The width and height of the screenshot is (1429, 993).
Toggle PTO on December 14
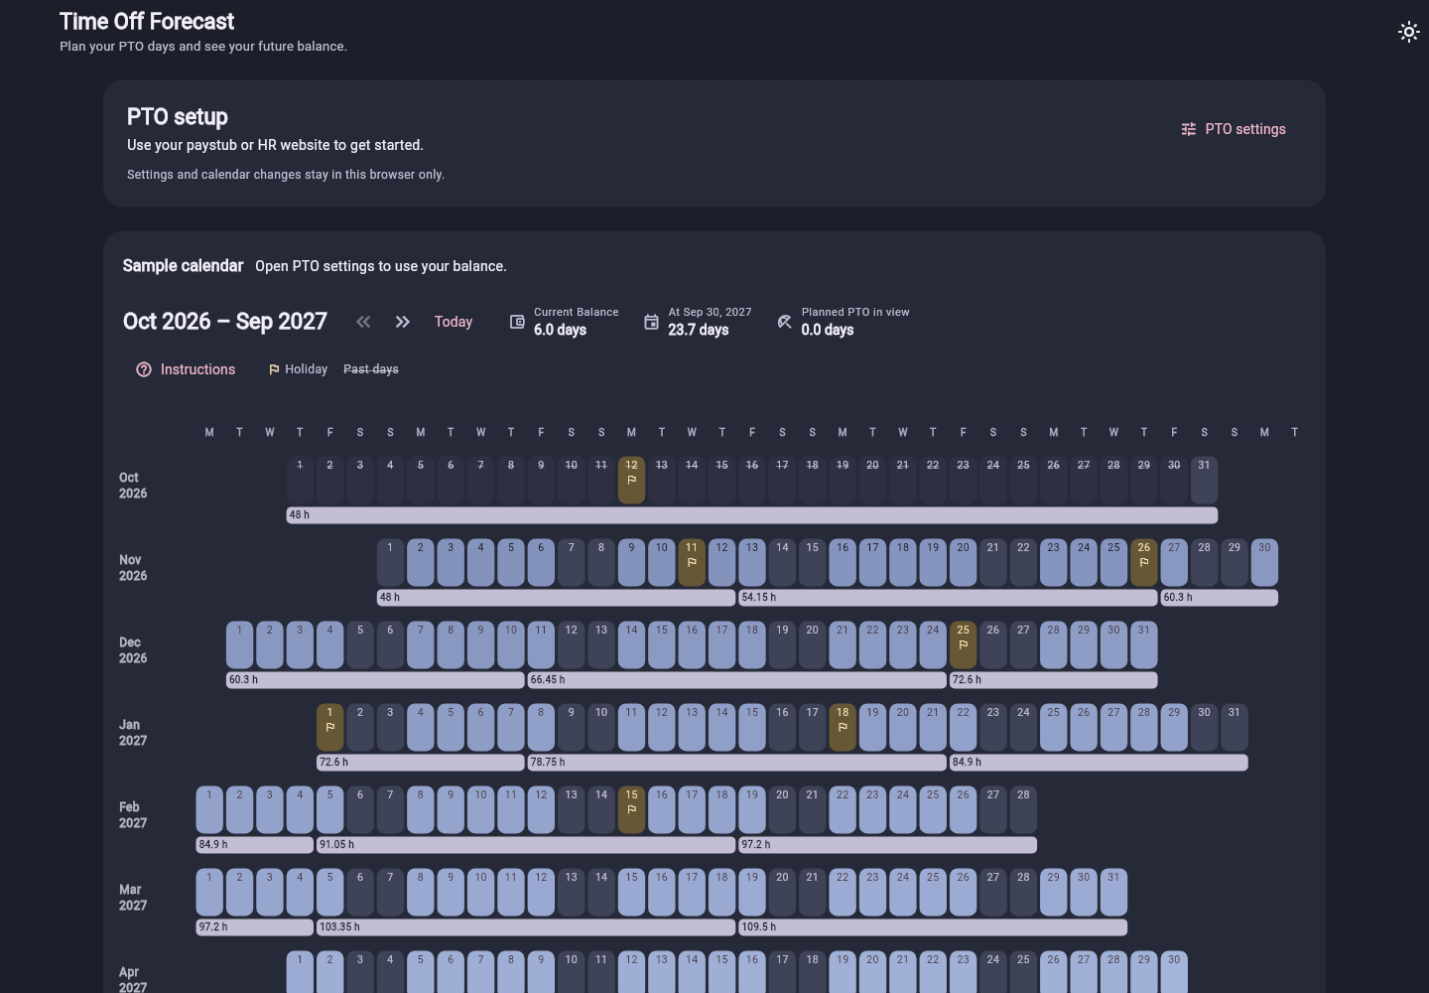[631, 644]
